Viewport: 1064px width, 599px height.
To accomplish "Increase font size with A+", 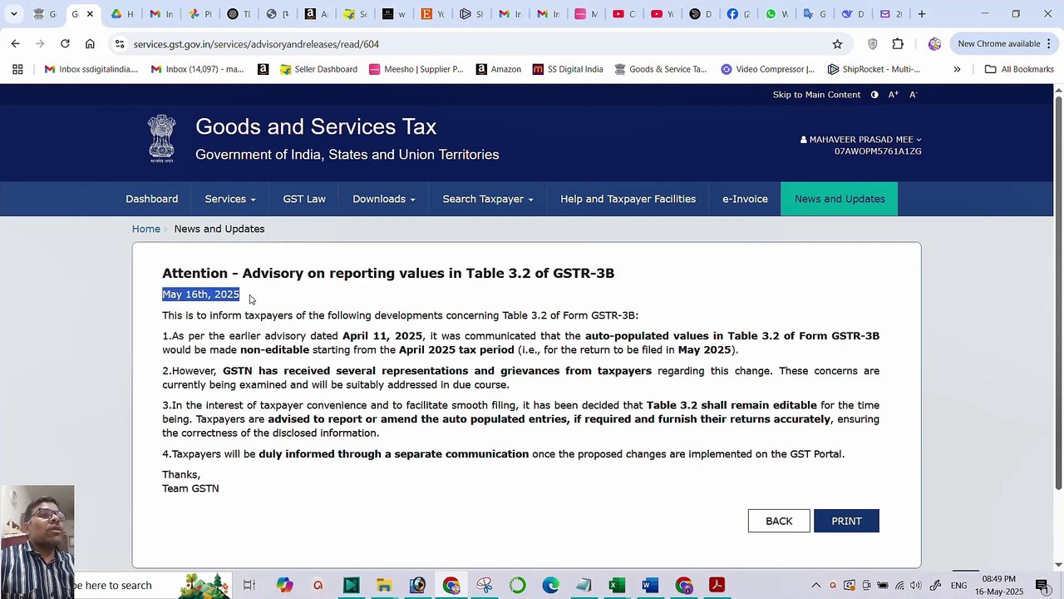I will (894, 95).
